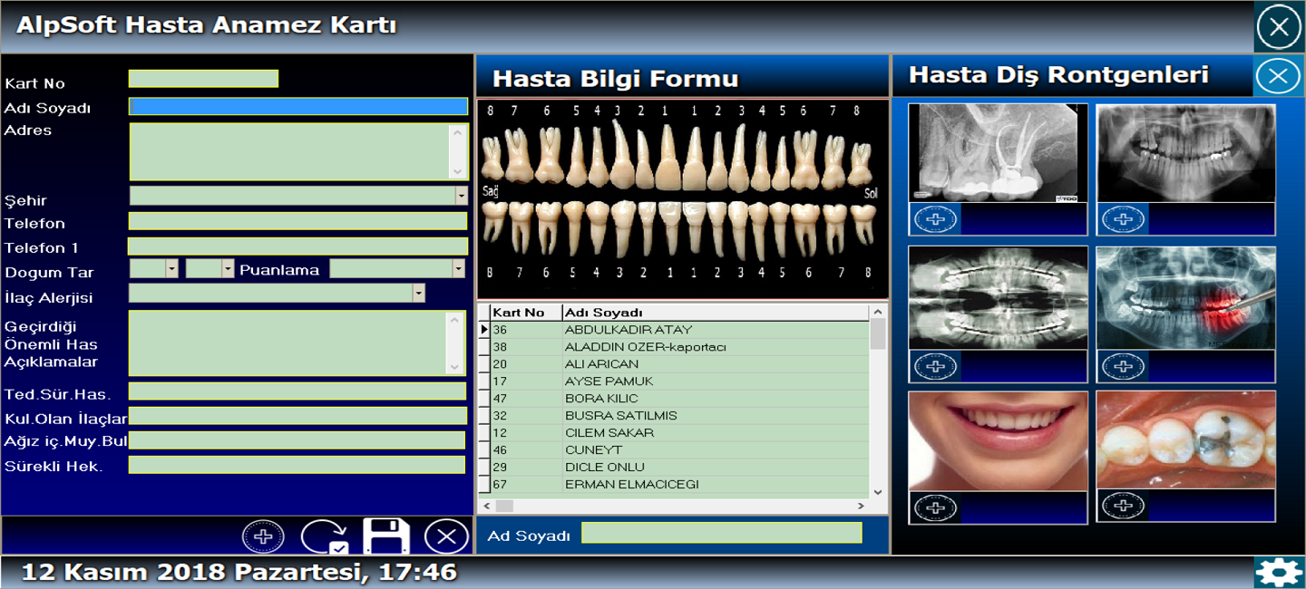This screenshot has width=1306, height=589.
Task: Open the open-mouth dental x-ray thumbnail
Action: (x=998, y=298)
